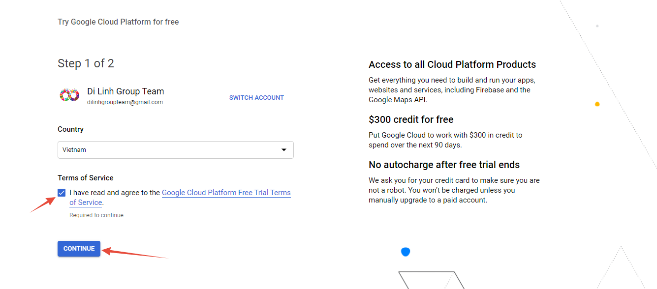Uncheck the Terms of Service agreement checkbox
The width and height of the screenshot is (657, 289).
pyautogui.click(x=62, y=193)
